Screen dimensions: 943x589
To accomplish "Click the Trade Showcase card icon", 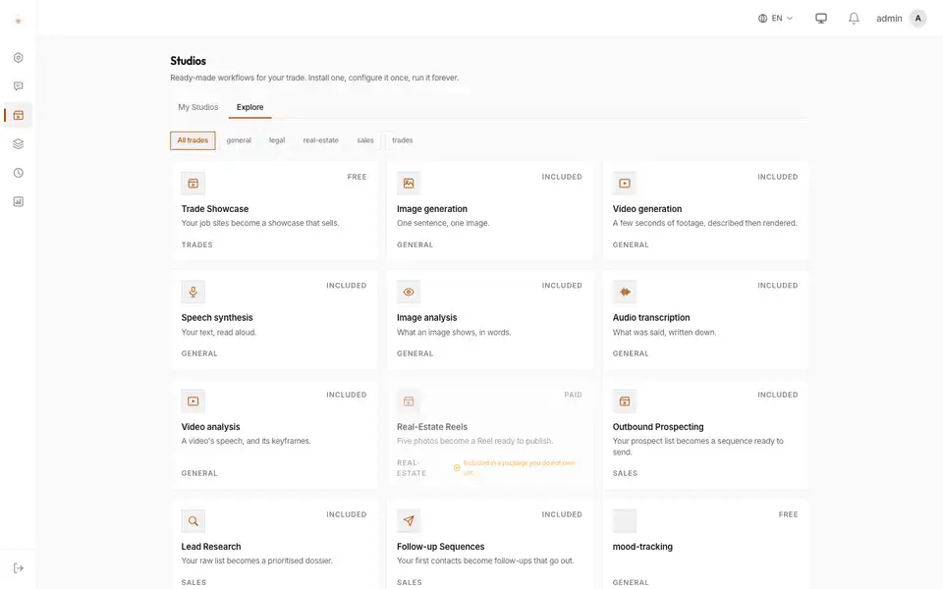I will [194, 184].
